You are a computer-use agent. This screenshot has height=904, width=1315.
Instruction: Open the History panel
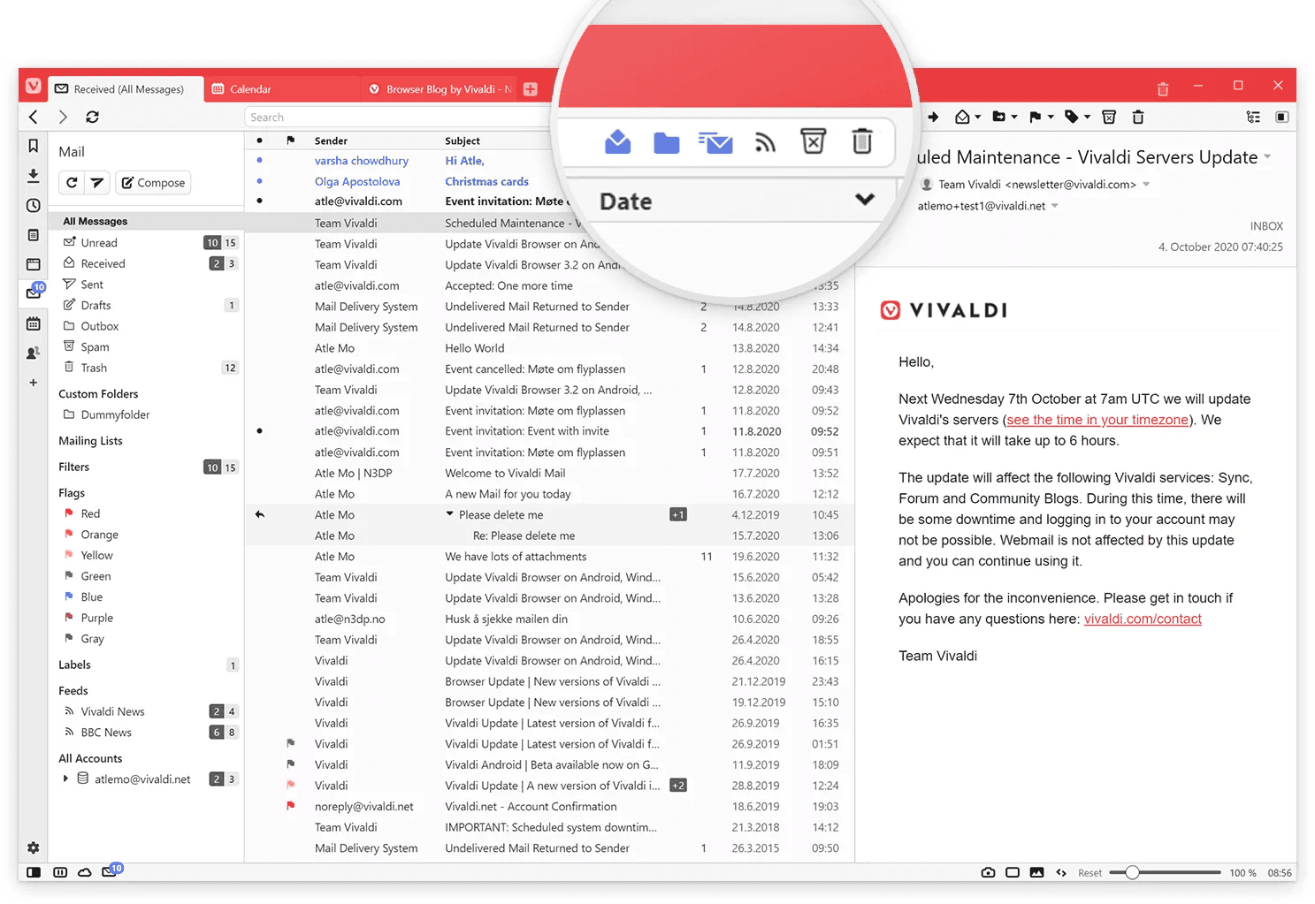click(33, 205)
